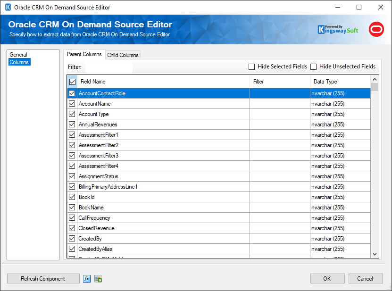Switch to the Child Columns tab
Image resolution: width=392 pixels, height=291 pixels.
coord(123,55)
